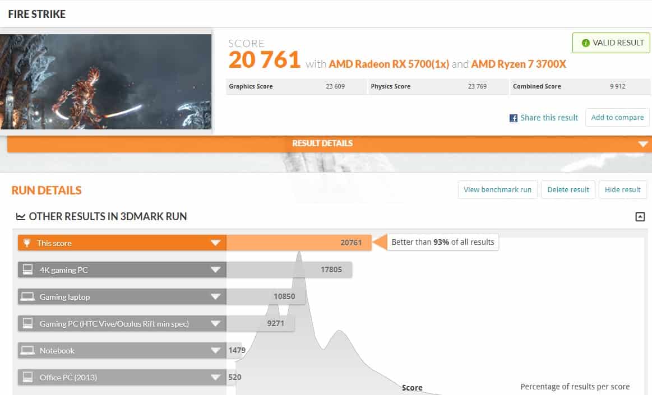Click the trophy icon beside This score
Image resolution: width=652 pixels, height=395 pixels.
coord(27,243)
